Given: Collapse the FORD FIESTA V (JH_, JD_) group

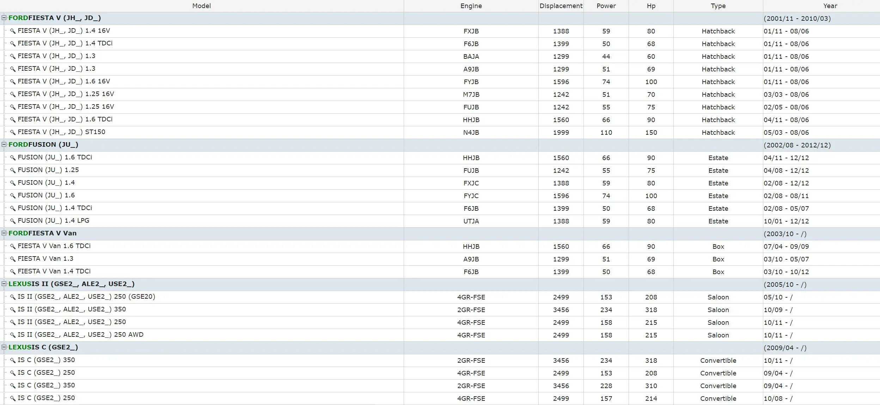Looking at the screenshot, I should click(4, 18).
